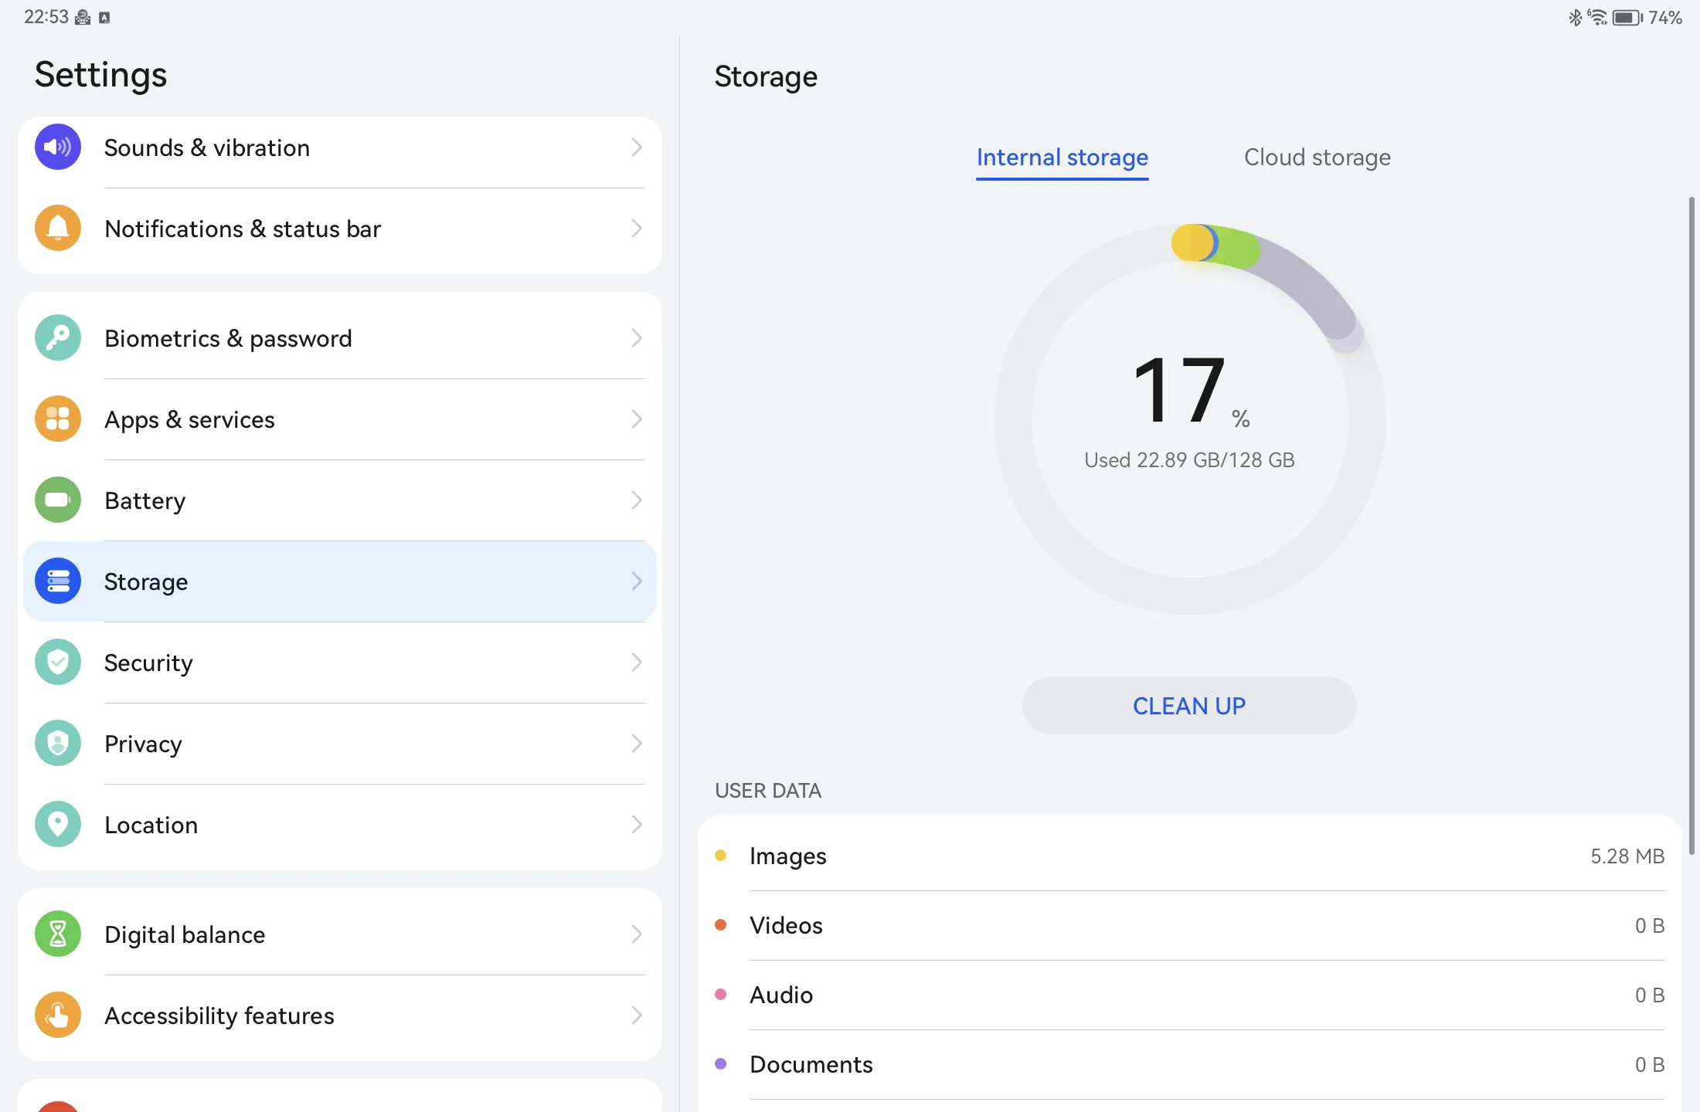1700x1112 pixels.
Task: Switch to Internal storage tab
Action: (x=1062, y=158)
